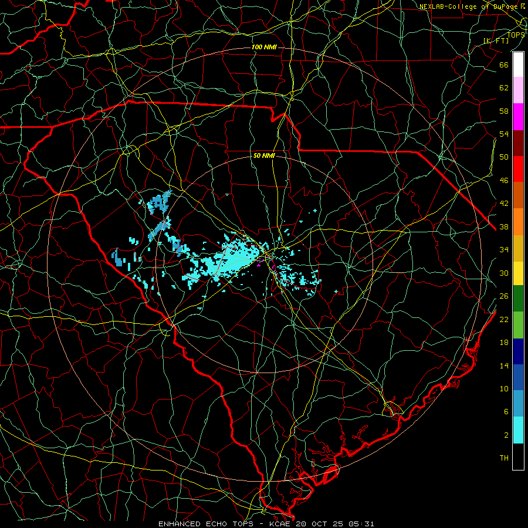Click the 42 legend value
Viewport: 528px width, 528px height.
(504, 204)
